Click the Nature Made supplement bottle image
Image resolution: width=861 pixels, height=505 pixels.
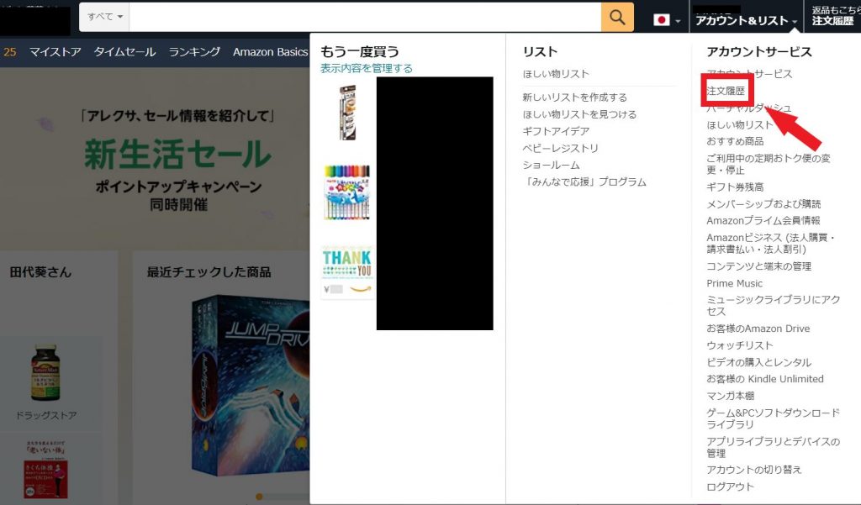pyautogui.click(x=45, y=373)
